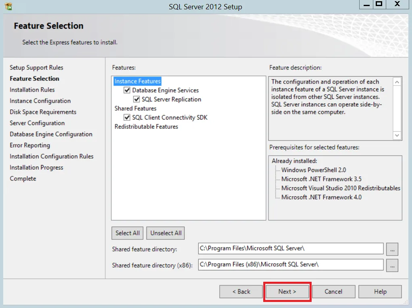Click Microsoft .NET Framework 3.5 prerequisite

[321, 179]
